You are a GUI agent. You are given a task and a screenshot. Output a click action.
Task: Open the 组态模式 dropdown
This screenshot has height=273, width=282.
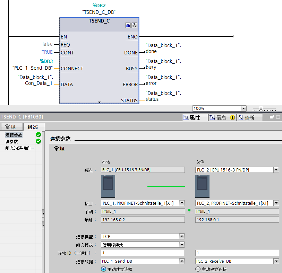click(182, 245)
